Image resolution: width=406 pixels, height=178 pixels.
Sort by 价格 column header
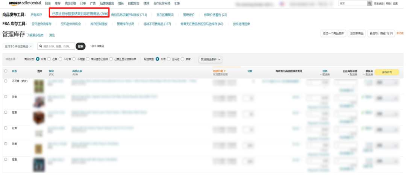point(325,71)
